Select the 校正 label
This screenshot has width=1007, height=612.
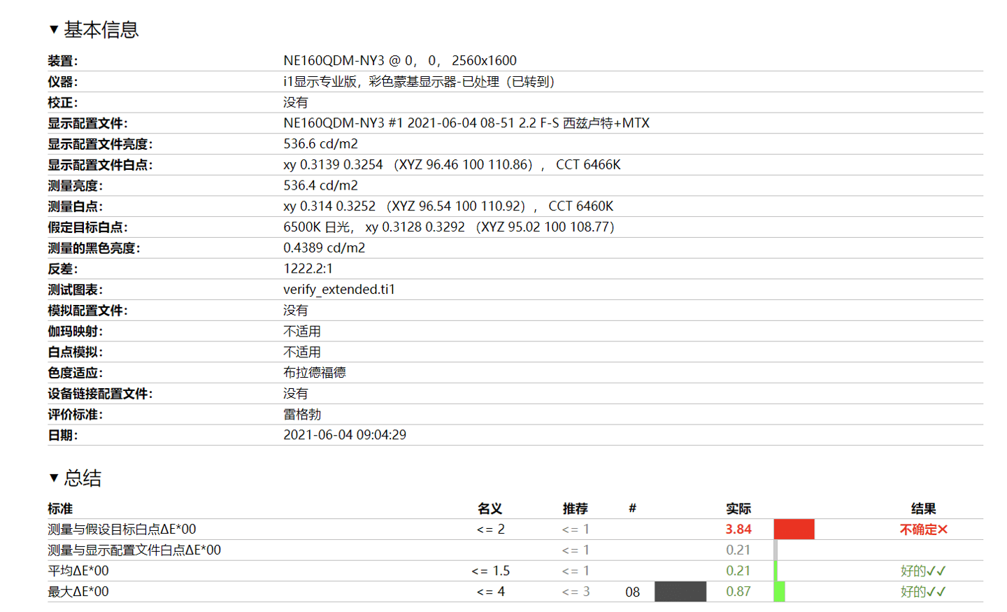pyautogui.click(x=63, y=103)
